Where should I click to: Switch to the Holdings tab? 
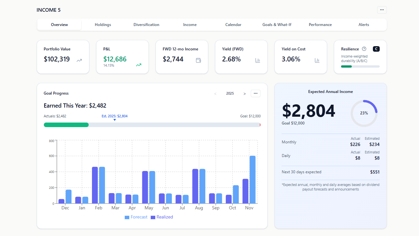coord(103,25)
